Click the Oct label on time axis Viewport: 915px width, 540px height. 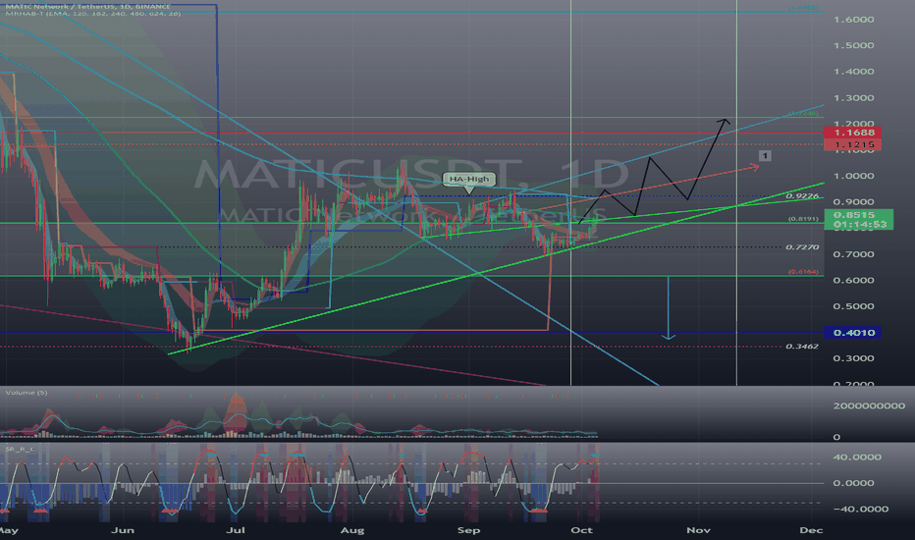click(x=581, y=530)
